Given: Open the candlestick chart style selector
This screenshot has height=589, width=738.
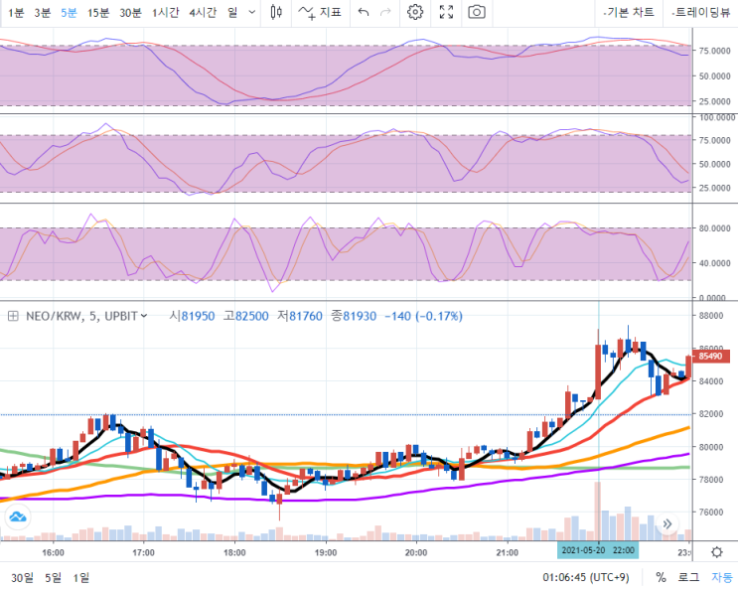Looking at the screenshot, I should pos(276,12).
